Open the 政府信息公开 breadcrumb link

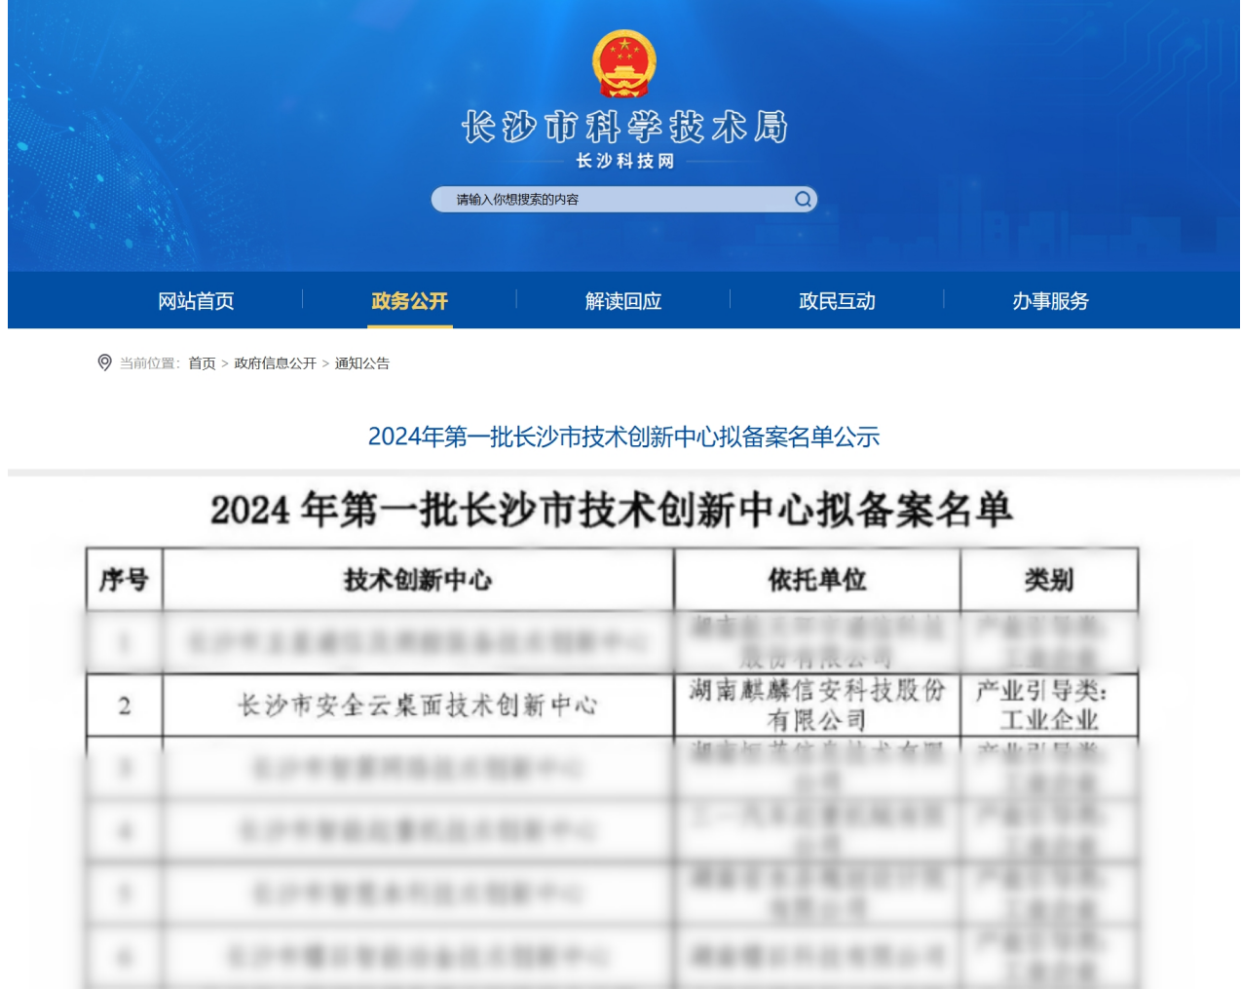click(x=275, y=363)
